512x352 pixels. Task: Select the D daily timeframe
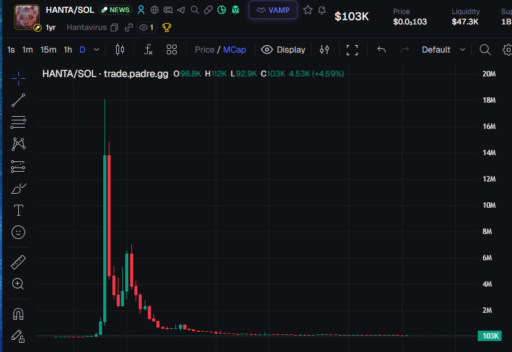pyautogui.click(x=82, y=50)
